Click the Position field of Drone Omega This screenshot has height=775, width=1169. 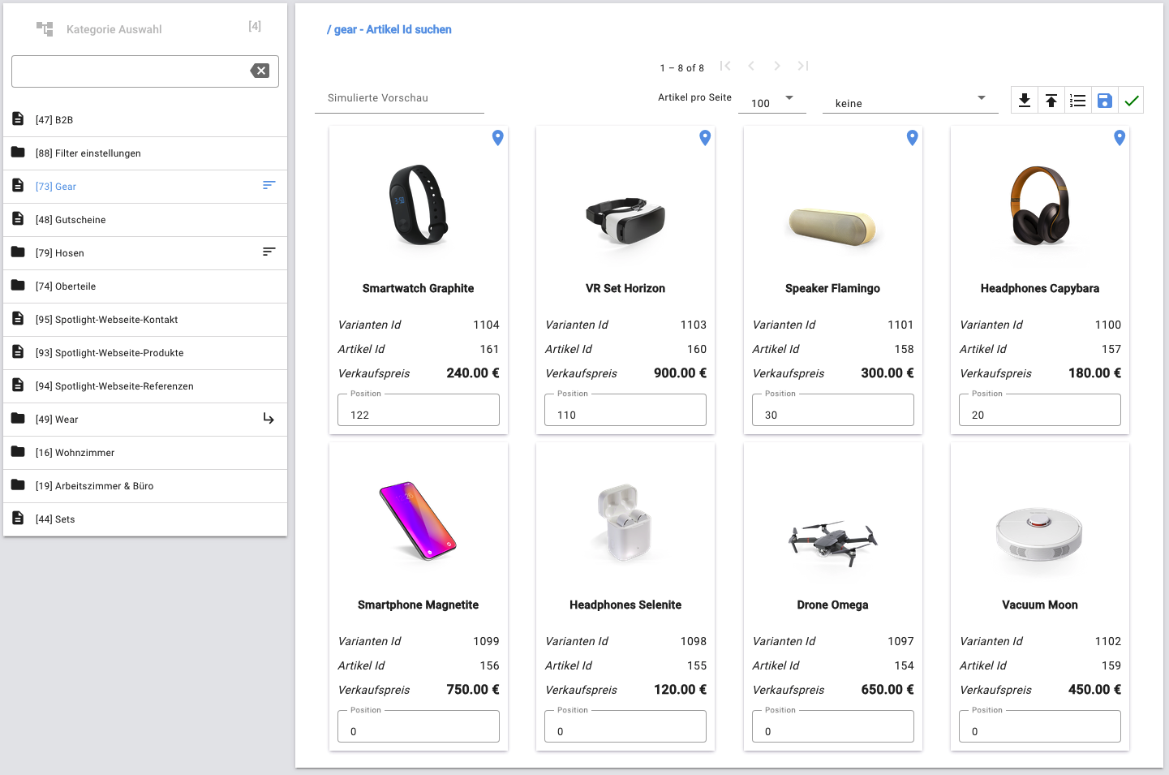(x=832, y=726)
